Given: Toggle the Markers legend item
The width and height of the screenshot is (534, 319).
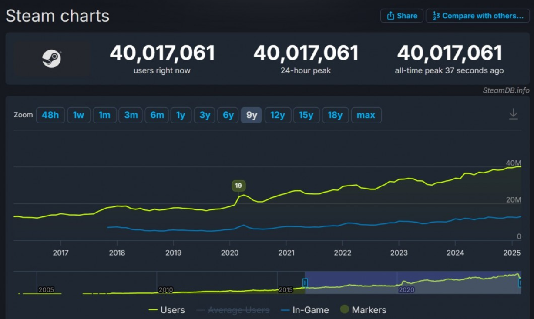Looking at the screenshot, I should point(363,310).
